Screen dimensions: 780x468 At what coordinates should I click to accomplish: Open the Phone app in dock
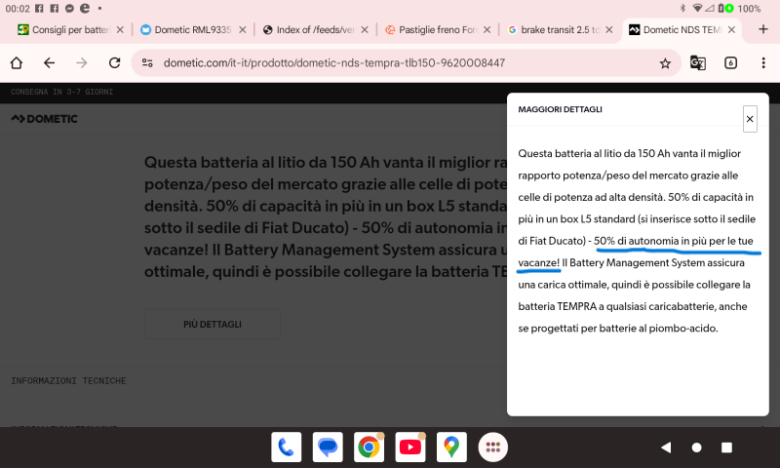coord(286,448)
